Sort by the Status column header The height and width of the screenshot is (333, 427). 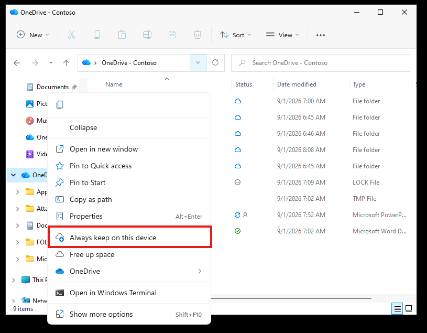[244, 84]
